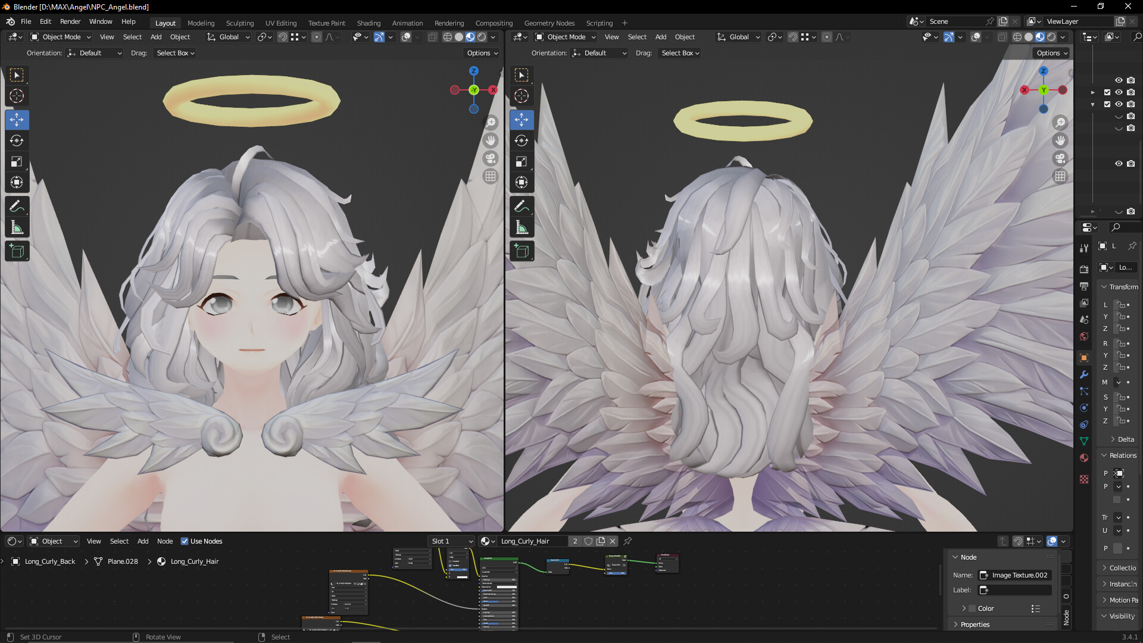Image resolution: width=1143 pixels, height=643 pixels.
Task: Choose the Annotate tool in left viewport
Action: [x=17, y=206]
